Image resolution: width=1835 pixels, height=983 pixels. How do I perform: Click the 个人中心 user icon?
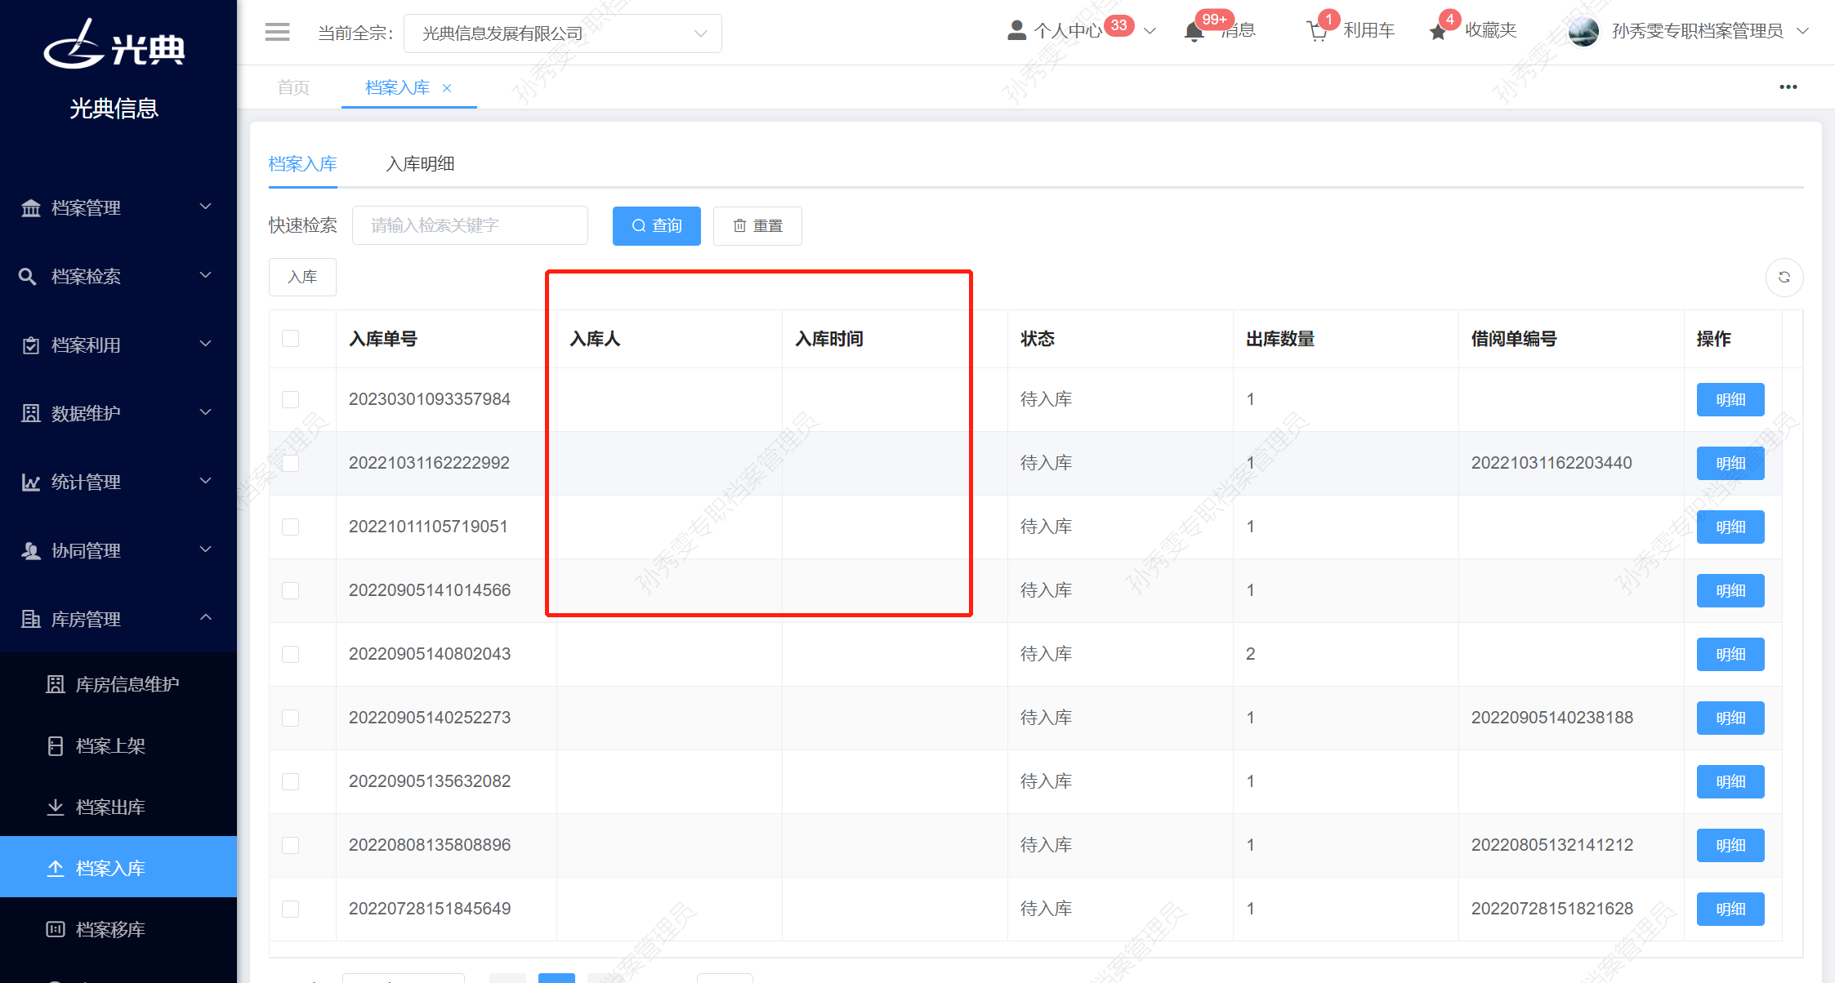click(1016, 31)
